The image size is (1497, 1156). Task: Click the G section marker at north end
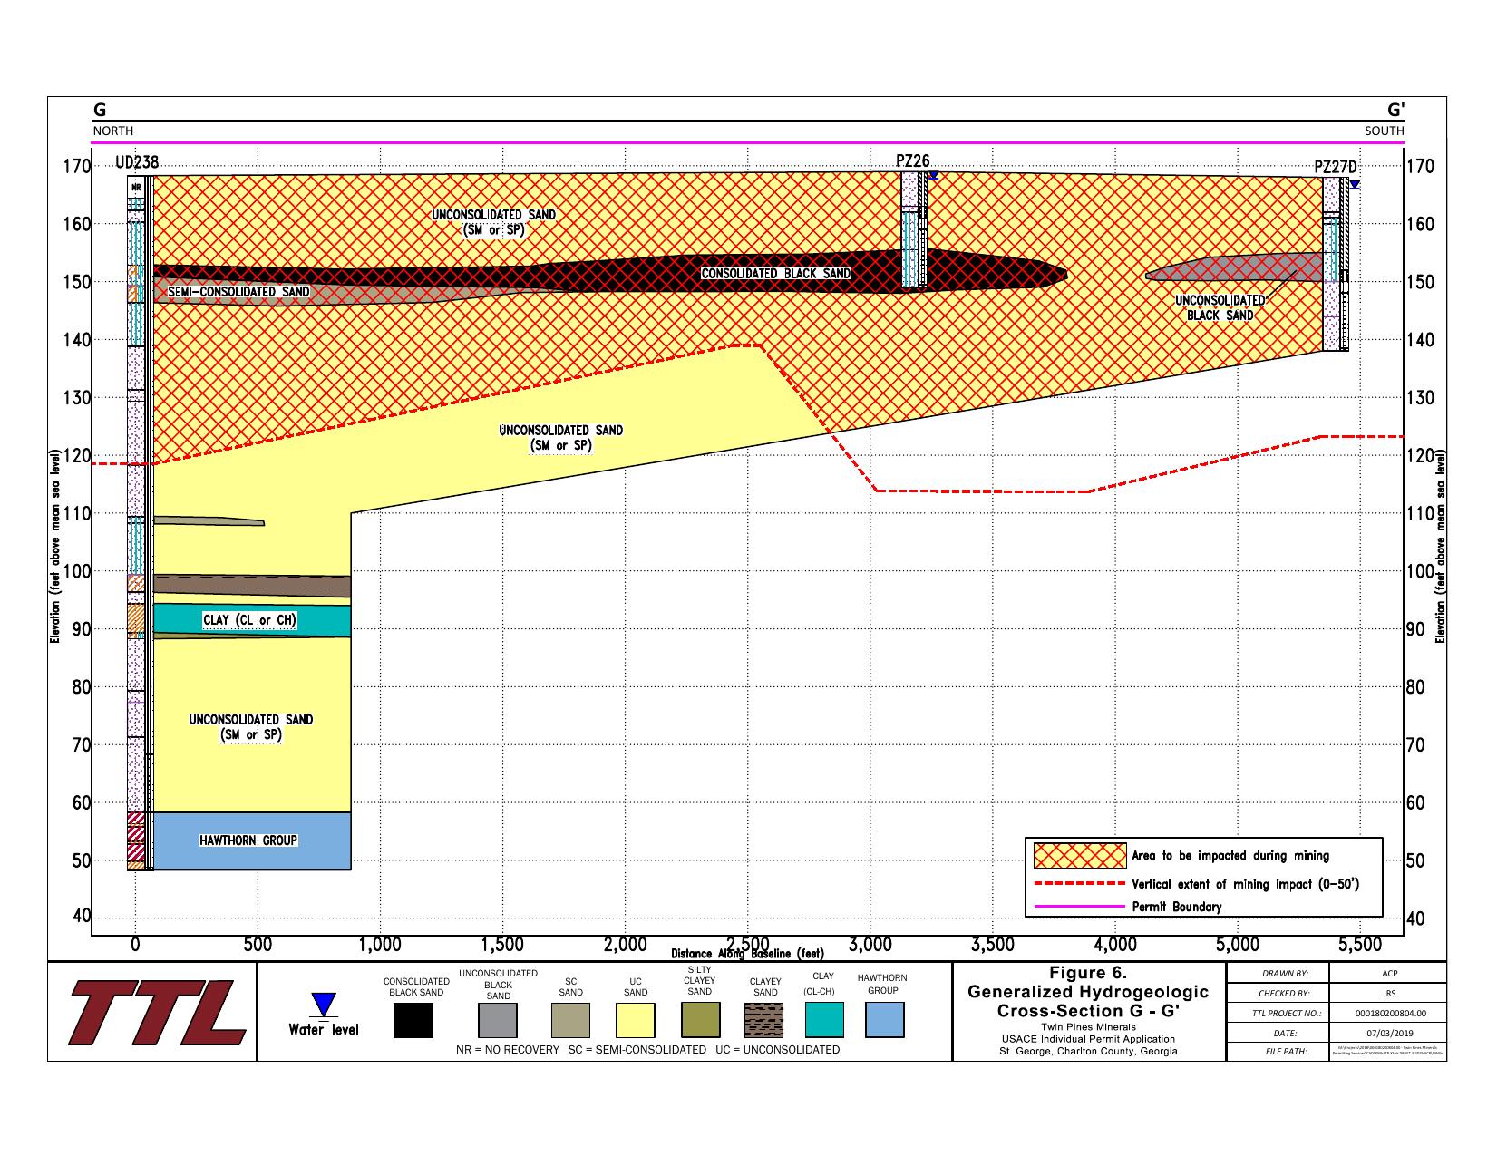[100, 110]
